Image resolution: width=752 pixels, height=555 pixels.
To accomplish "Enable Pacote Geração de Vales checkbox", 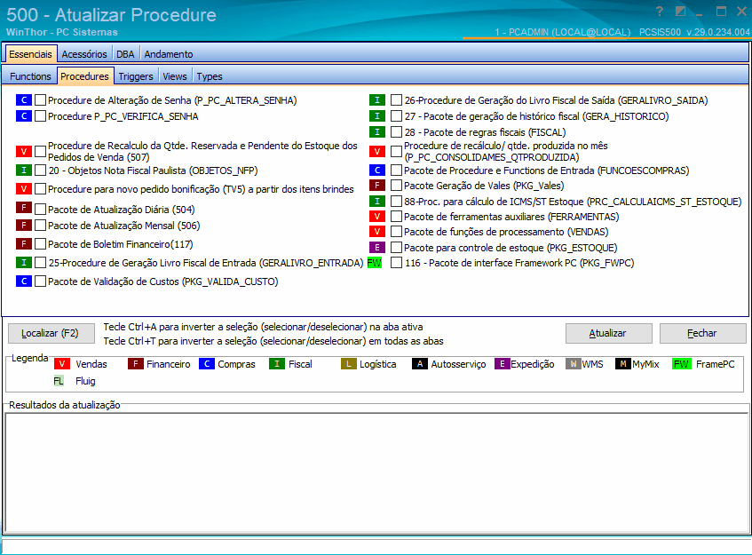I will point(396,186).
